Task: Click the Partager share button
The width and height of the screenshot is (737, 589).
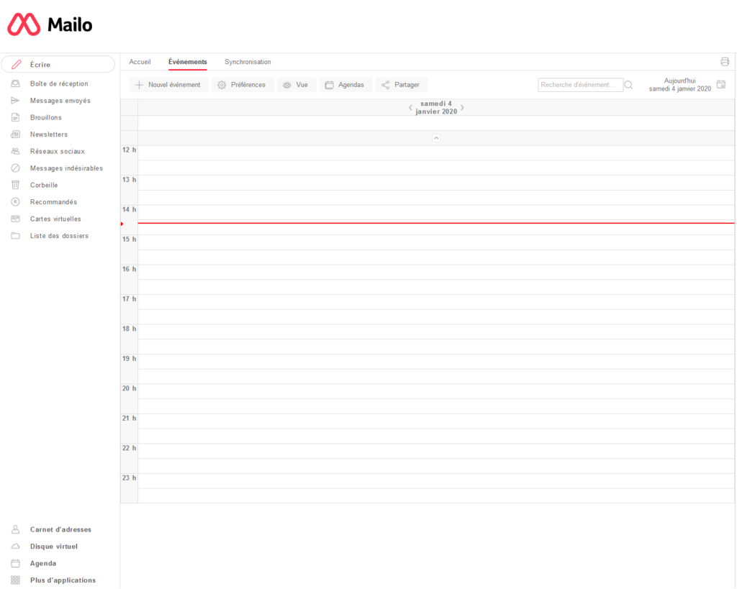Action: (x=402, y=85)
